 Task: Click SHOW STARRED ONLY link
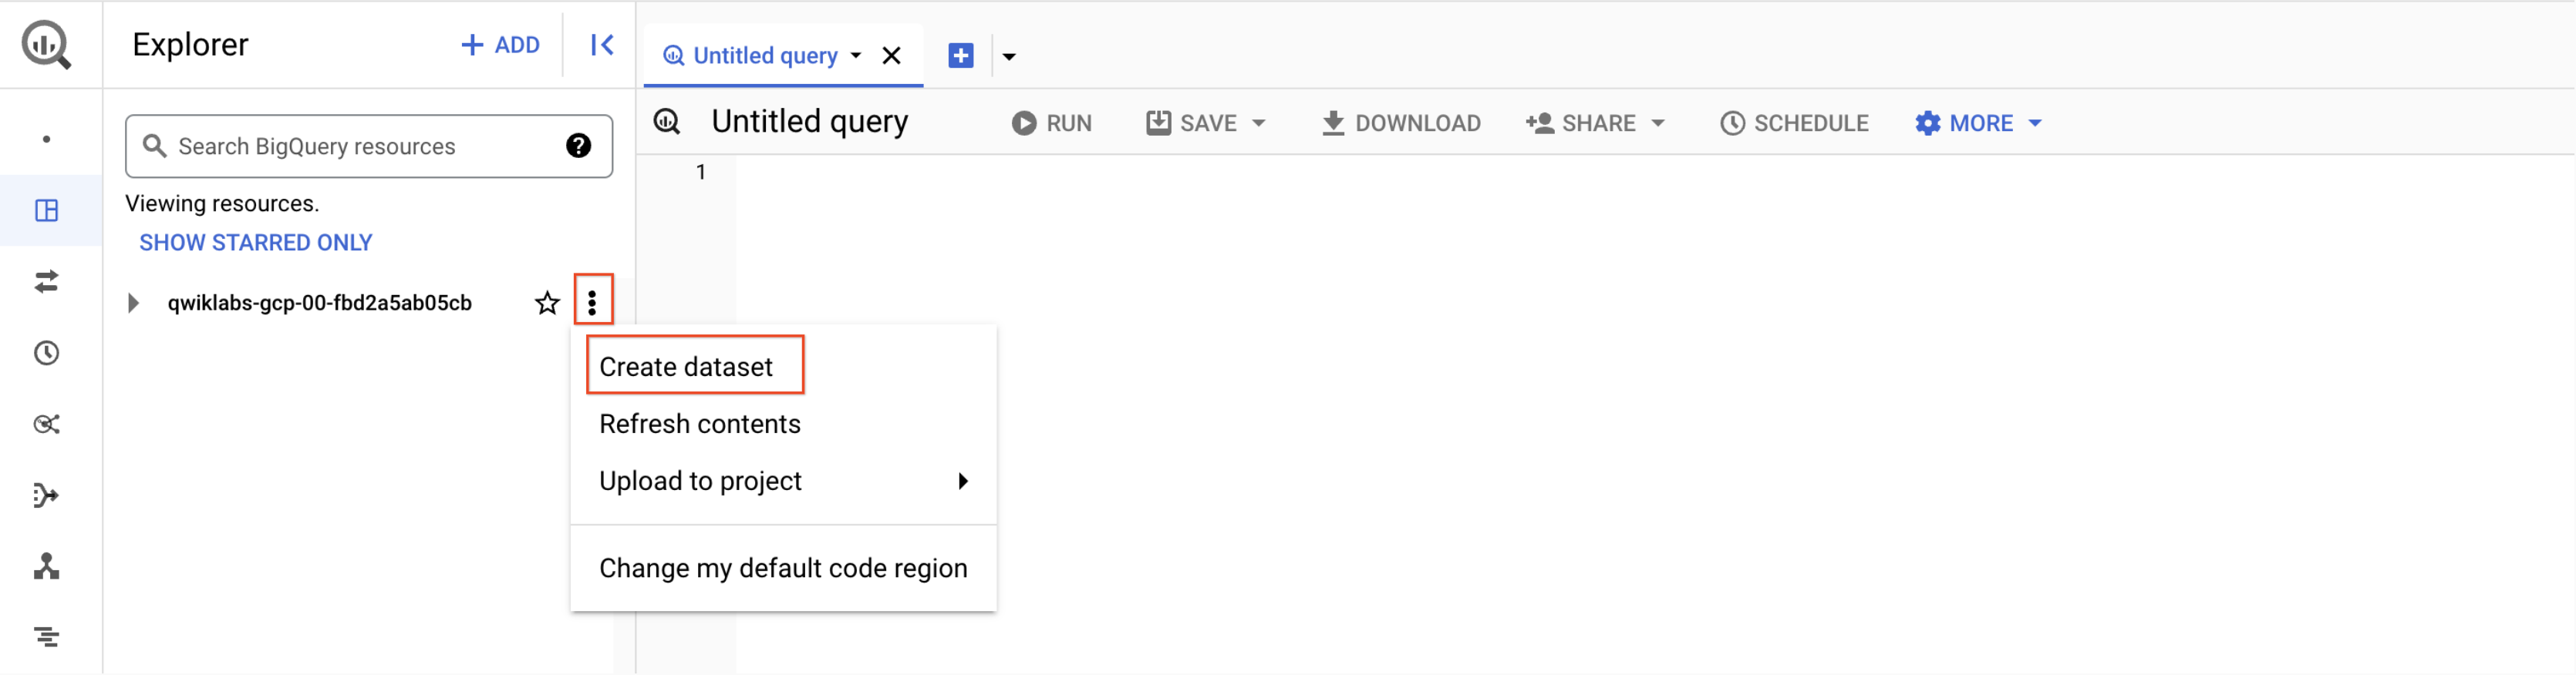256,243
